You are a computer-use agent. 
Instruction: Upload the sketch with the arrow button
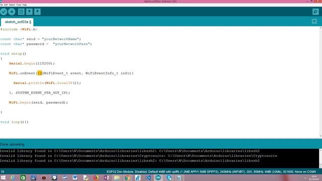(12, 12)
